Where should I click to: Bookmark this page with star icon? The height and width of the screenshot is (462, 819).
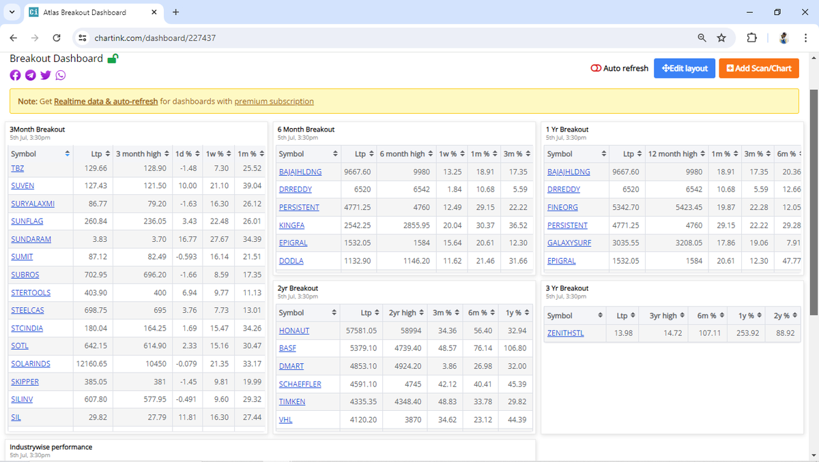coord(721,37)
